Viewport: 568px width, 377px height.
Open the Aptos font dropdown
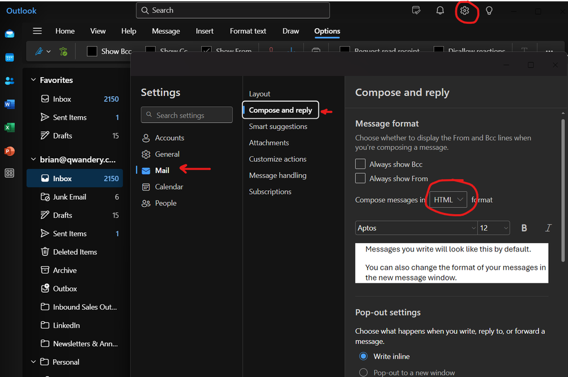pyautogui.click(x=416, y=228)
